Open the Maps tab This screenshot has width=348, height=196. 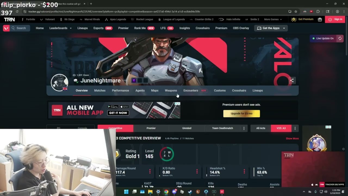155,90
